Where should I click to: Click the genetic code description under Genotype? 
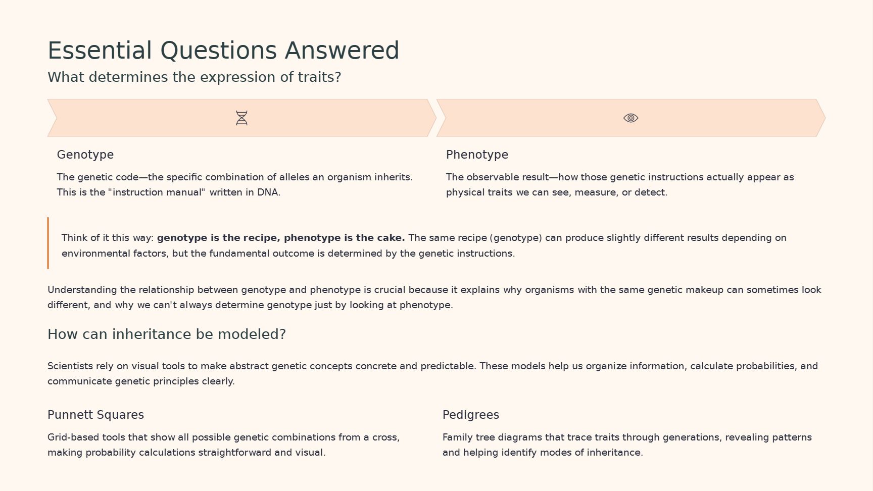[234, 177]
